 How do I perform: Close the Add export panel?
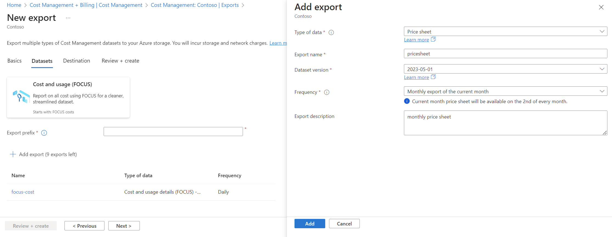pyautogui.click(x=601, y=7)
